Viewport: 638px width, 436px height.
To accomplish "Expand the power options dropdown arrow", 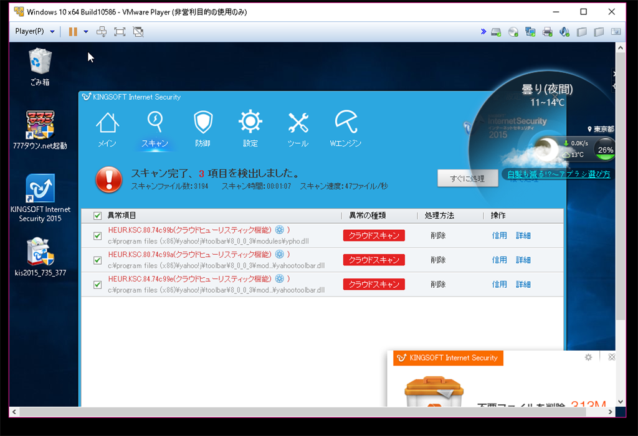I will [86, 31].
